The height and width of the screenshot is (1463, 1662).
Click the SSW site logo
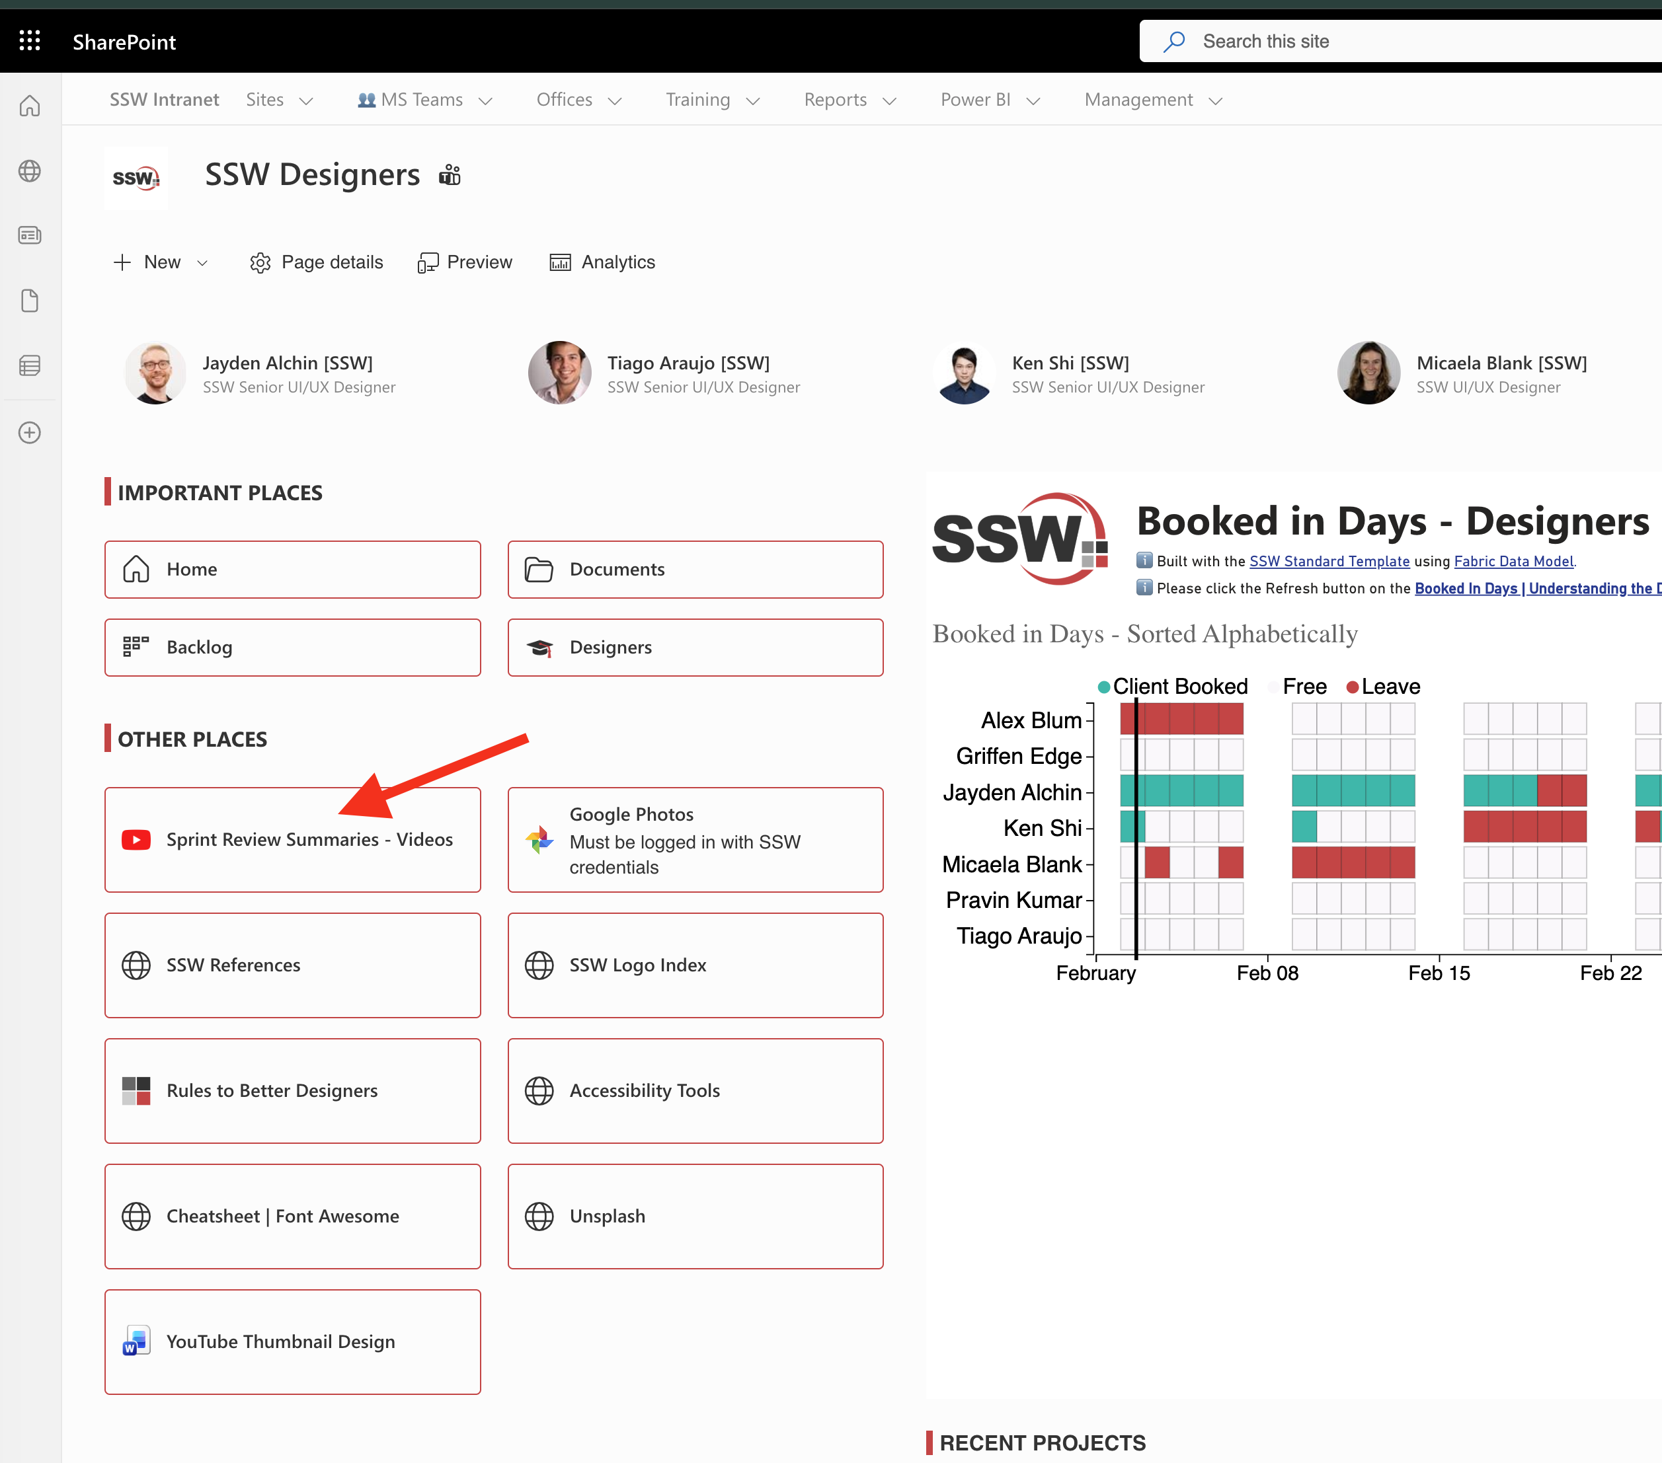[x=136, y=177]
